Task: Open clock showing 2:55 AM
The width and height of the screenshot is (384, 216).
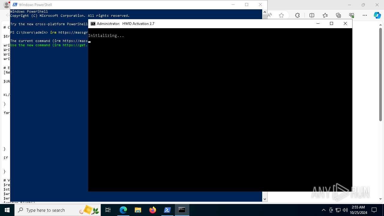Action: point(358,210)
